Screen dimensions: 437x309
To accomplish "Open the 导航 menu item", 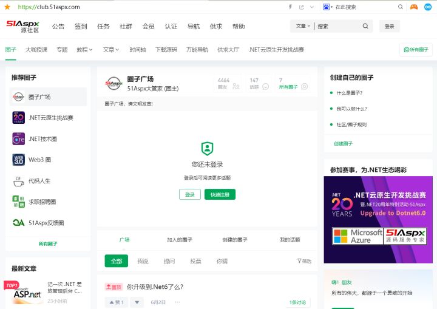I will 194,27.
